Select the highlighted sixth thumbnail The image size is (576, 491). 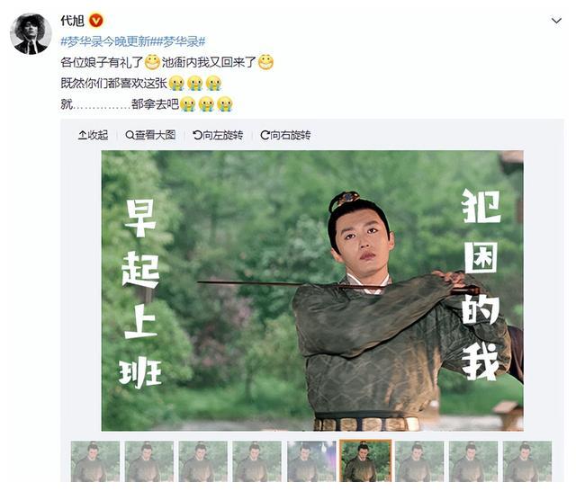365,460
